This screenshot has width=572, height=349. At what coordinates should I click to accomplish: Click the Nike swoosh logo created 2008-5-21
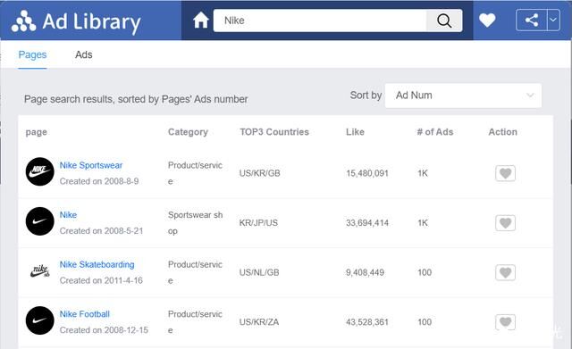tap(39, 221)
